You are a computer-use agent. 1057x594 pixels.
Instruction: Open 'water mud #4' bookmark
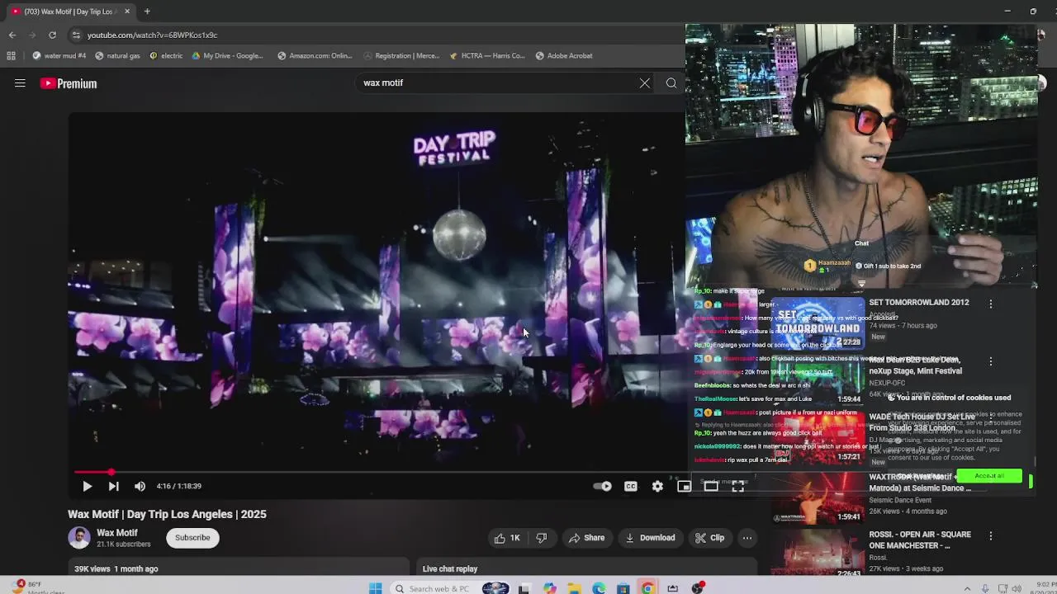pos(59,56)
